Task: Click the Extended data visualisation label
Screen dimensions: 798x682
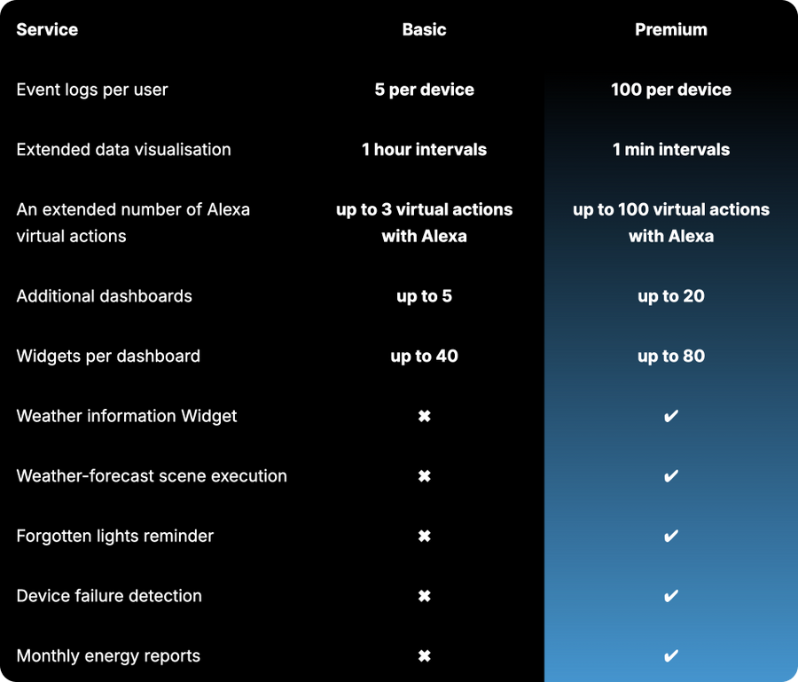Action: [x=123, y=150]
